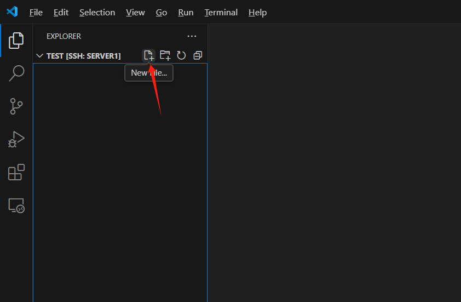
Task: Open the Terminal menu
Action: coord(221,12)
